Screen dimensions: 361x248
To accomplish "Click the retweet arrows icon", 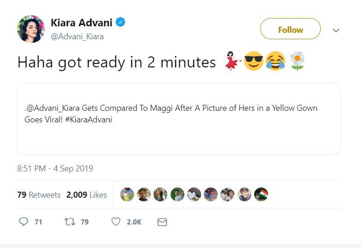I will pos(69,222).
